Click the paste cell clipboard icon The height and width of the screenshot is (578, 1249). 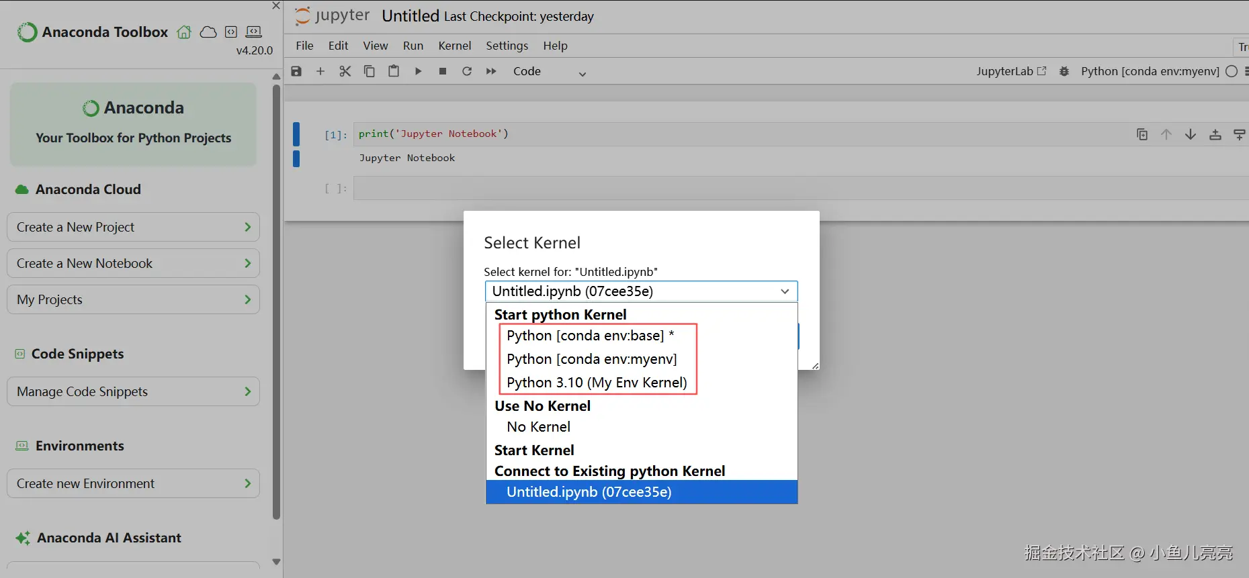(394, 71)
